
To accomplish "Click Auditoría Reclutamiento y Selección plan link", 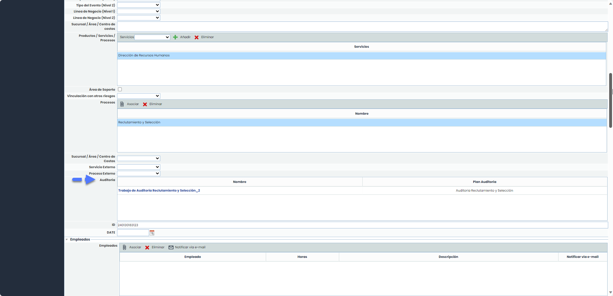I will pyautogui.click(x=484, y=191).
